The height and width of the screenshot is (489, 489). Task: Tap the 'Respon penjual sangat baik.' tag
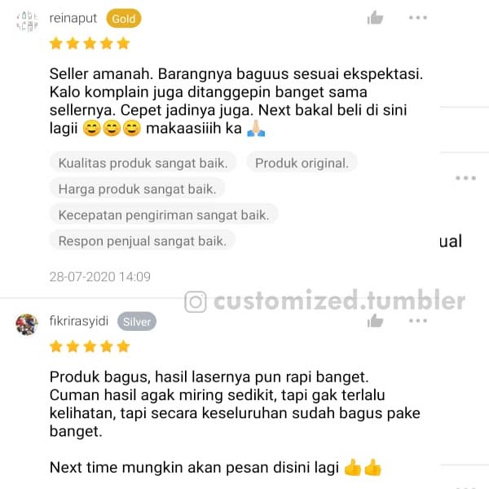click(x=143, y=240)
